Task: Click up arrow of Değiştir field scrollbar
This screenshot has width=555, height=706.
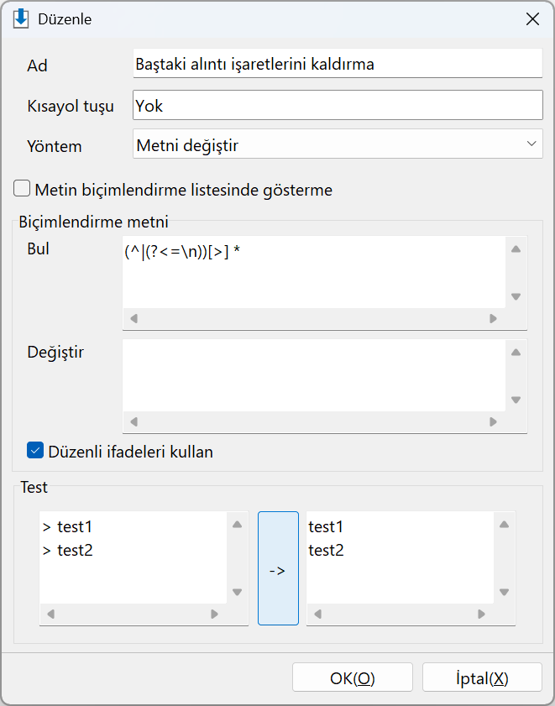Action: click(516, 353)
